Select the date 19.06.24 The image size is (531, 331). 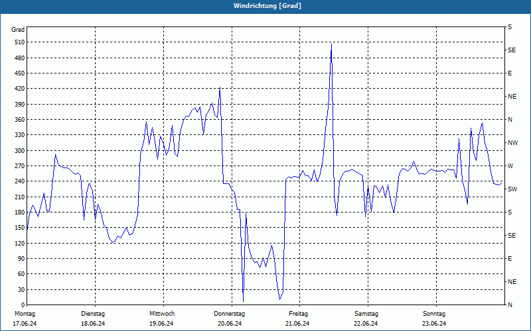[x=161, y=324]
